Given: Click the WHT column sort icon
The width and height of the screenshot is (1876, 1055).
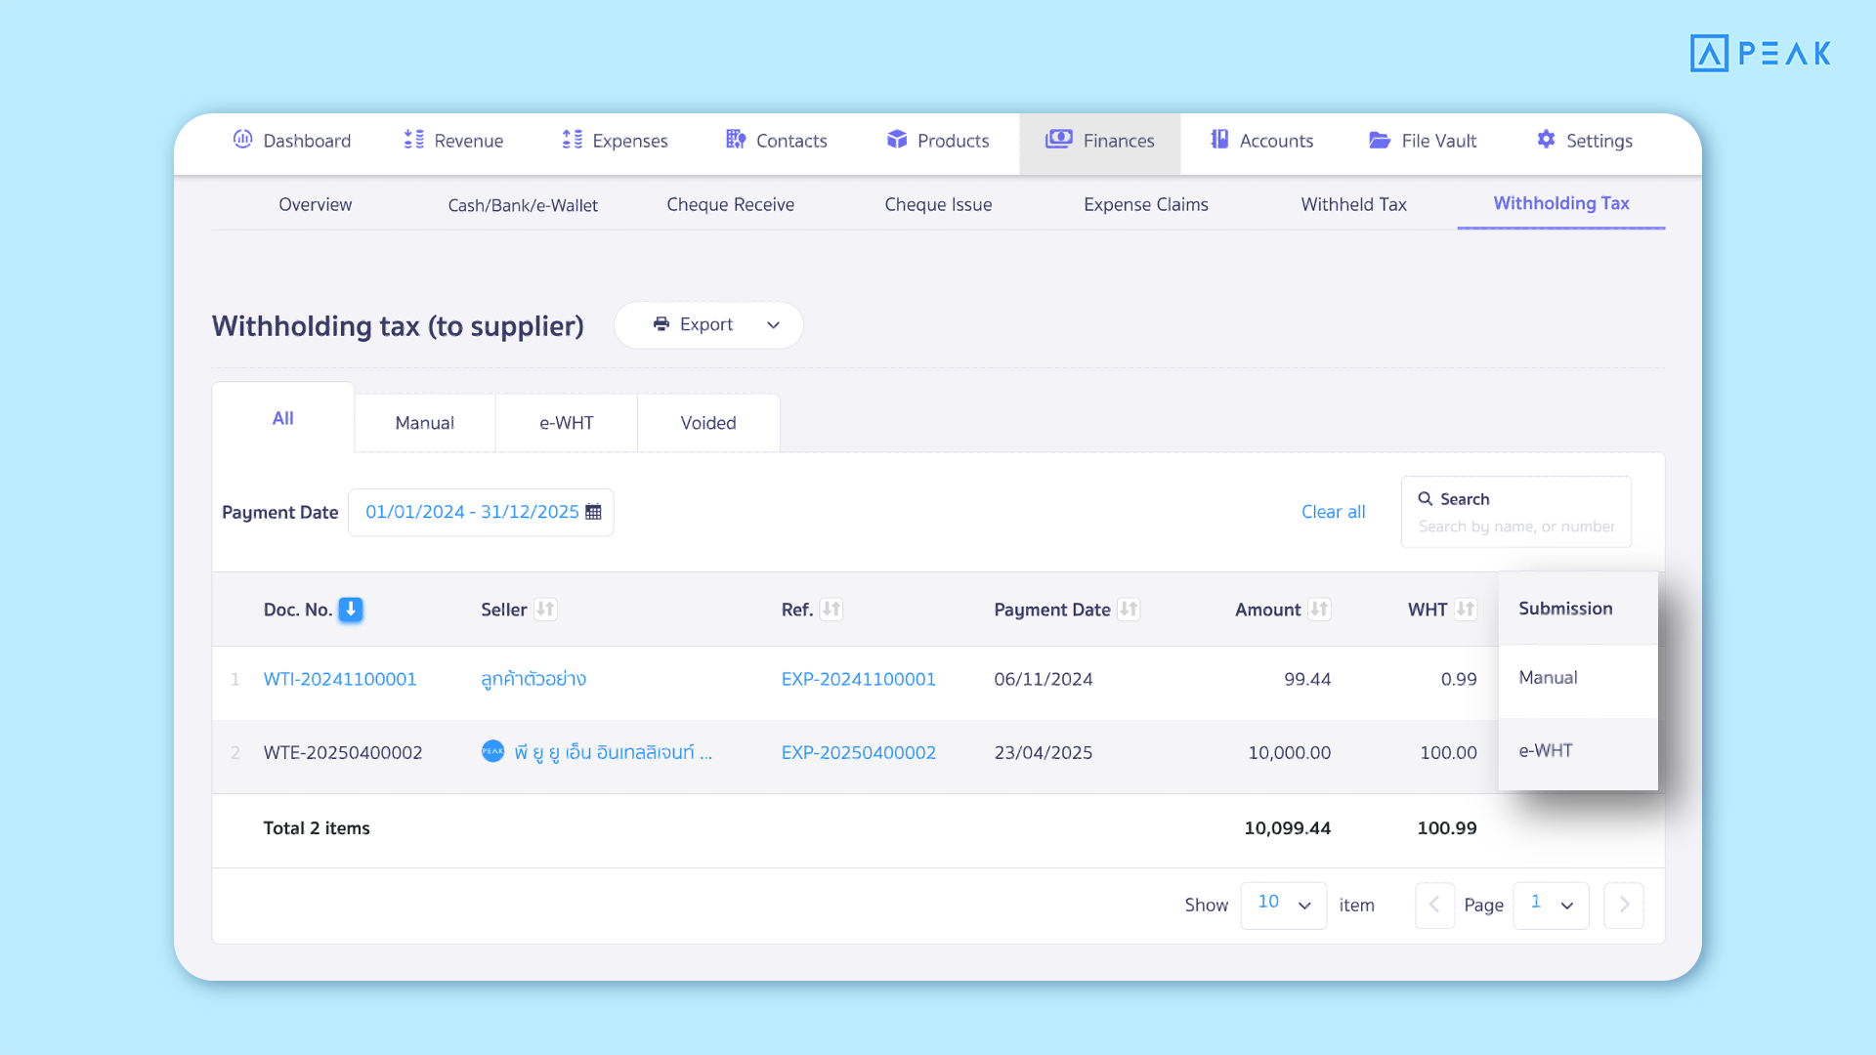Looking at the screenshot, I should click(1465, 610).
